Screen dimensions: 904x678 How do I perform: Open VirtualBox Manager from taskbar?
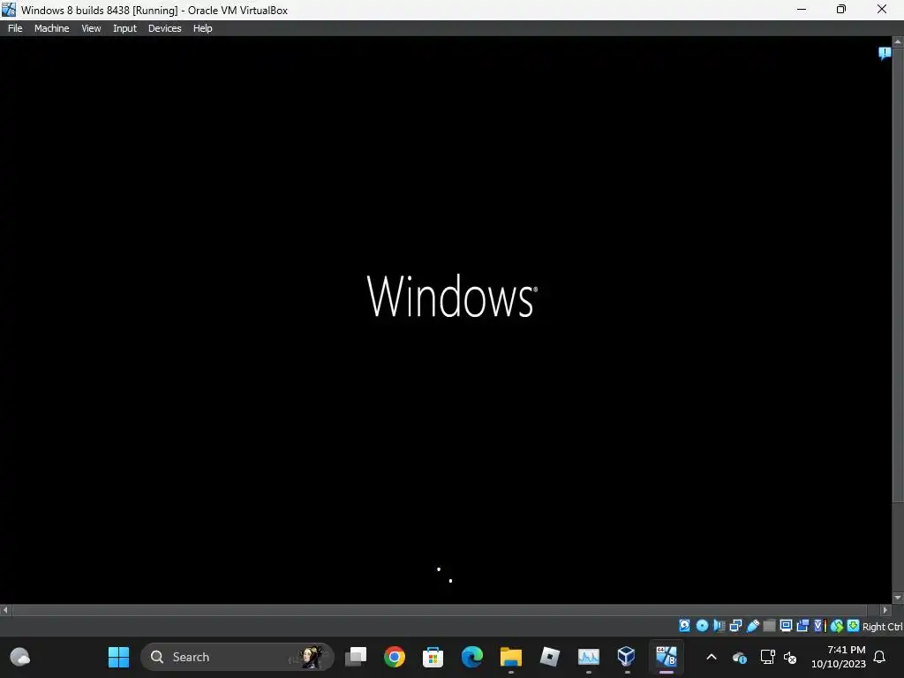pyautogui.click(x=627, y=657)
